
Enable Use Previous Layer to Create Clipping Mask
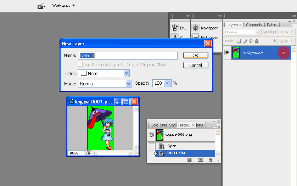(x=80, y=64)
